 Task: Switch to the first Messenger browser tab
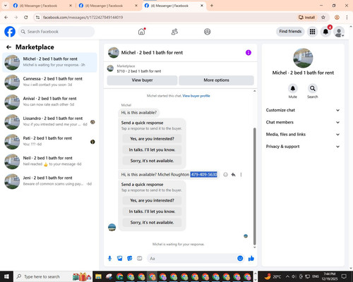coord(42,6)
